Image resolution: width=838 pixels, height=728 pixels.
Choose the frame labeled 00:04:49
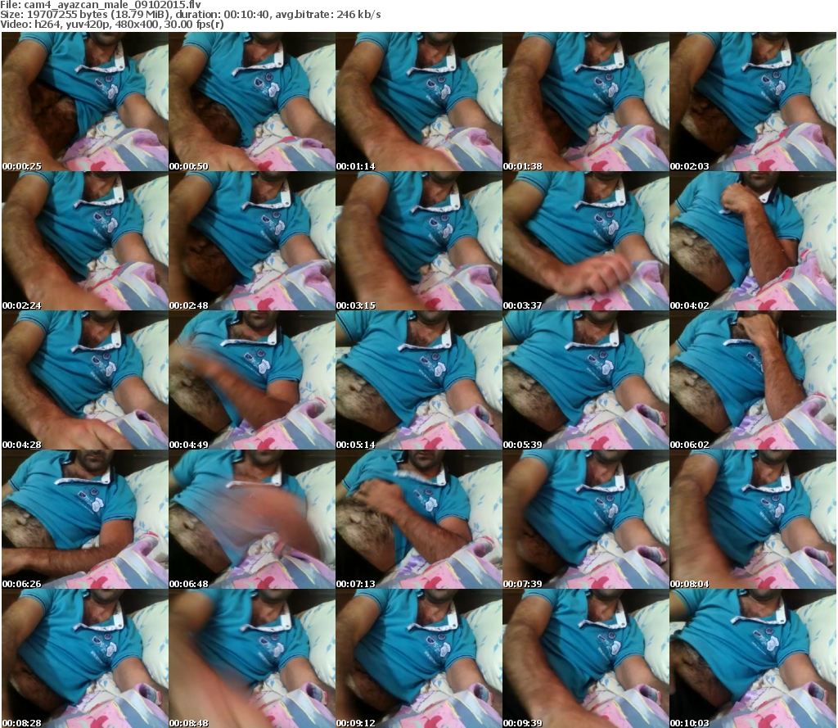(x=252, y=380)
